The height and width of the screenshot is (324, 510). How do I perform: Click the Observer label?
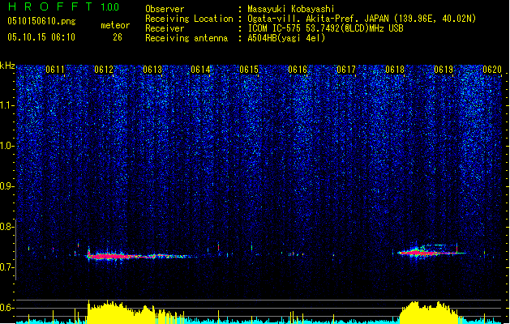(165, 9)
